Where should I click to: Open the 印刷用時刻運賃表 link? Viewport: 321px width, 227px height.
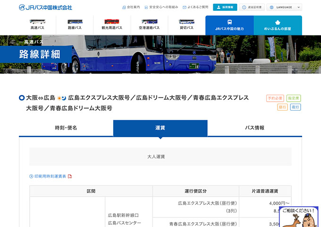tap(50, 176)
